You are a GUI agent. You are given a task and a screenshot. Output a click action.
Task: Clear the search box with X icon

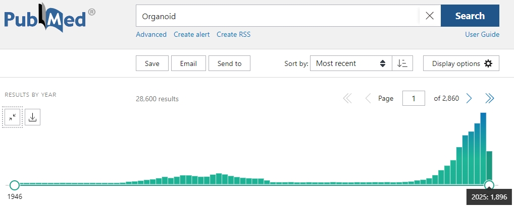click(x=430, y=16)
